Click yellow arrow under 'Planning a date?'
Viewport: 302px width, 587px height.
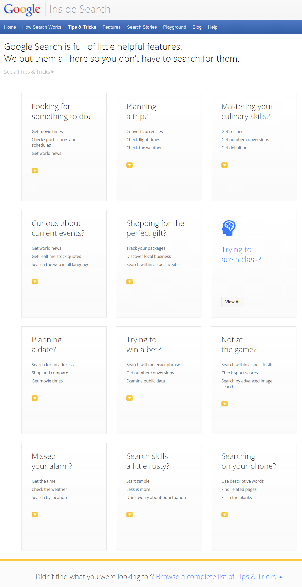tap(35, 398)
